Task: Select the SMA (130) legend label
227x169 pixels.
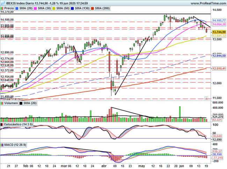Action: pyautogui.click(x=82, y=8)
